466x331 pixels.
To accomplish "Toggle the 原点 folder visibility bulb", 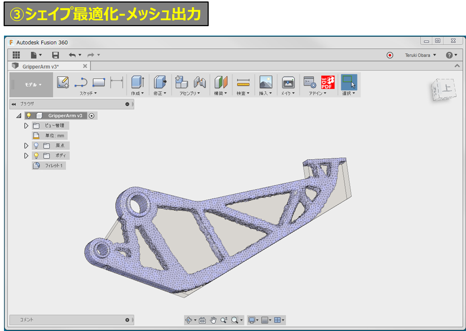I will [36, 146].
